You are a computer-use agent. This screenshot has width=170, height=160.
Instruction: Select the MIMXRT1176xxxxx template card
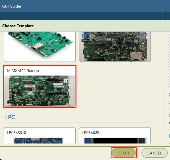[39, 86]
